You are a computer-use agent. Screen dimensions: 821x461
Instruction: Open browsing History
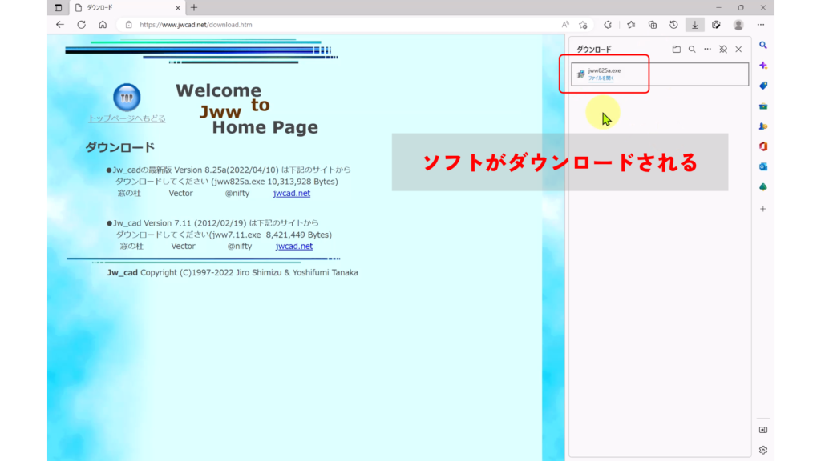[673, 25]
